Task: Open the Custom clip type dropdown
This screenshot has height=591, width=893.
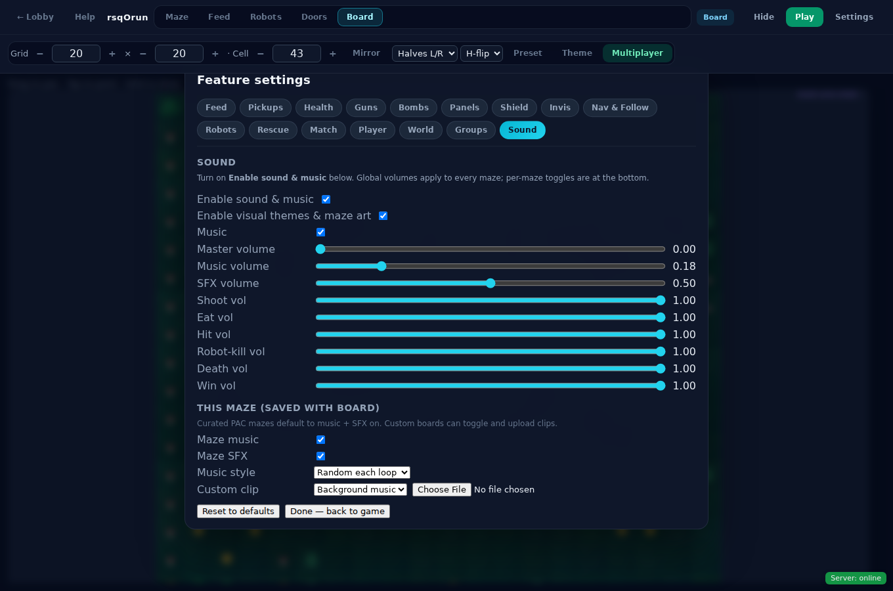Action: pos(360,489)
